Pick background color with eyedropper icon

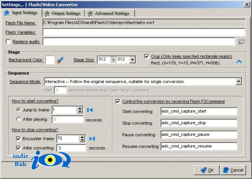point(60,60)
